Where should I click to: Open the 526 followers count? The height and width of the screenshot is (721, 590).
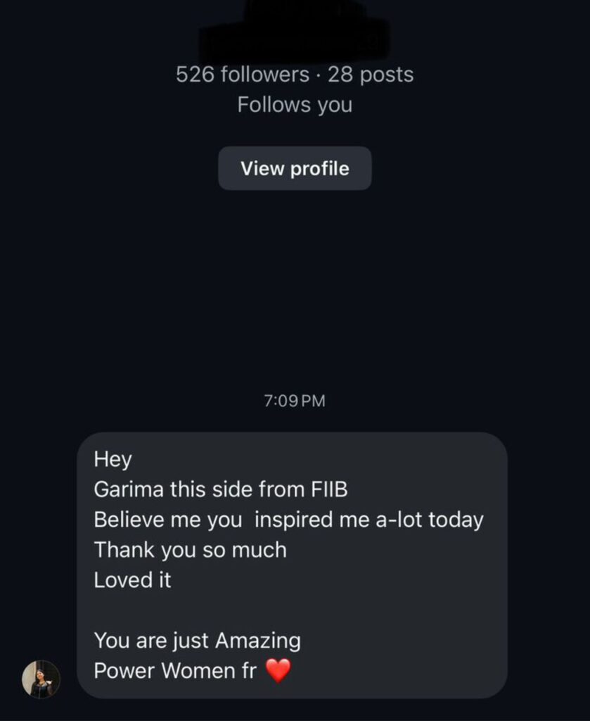coord(242,75)
